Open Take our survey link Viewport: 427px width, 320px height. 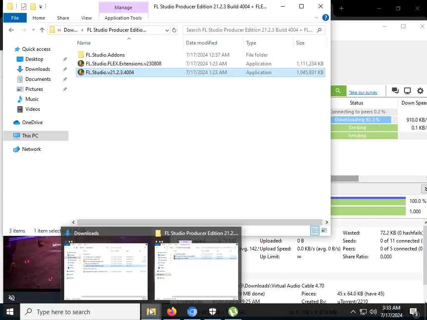tap(363, 92)
